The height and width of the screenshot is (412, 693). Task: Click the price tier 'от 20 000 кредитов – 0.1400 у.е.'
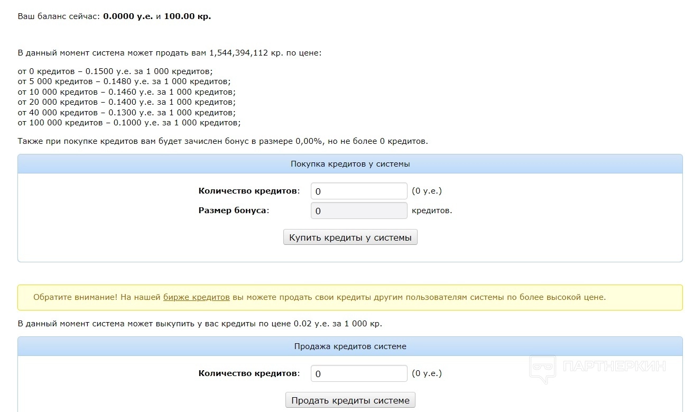127,102
